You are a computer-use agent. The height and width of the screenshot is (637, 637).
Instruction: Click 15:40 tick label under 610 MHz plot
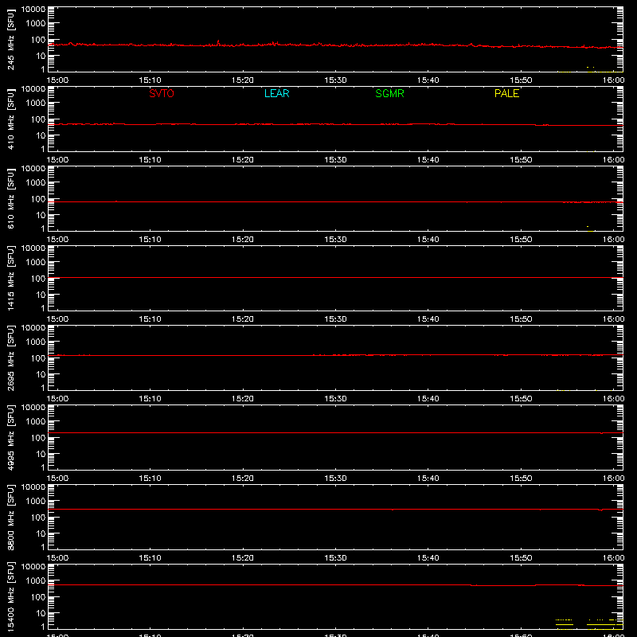click(428, 240)
